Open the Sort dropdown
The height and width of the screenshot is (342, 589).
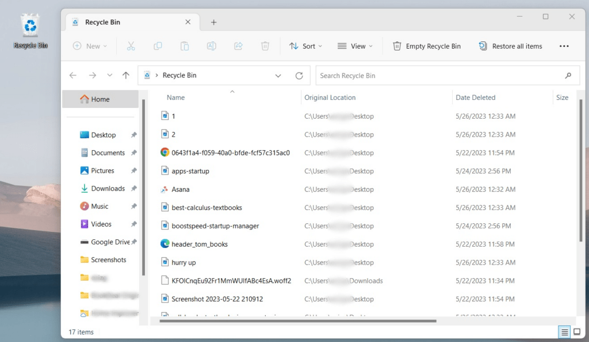click(305, 46)
